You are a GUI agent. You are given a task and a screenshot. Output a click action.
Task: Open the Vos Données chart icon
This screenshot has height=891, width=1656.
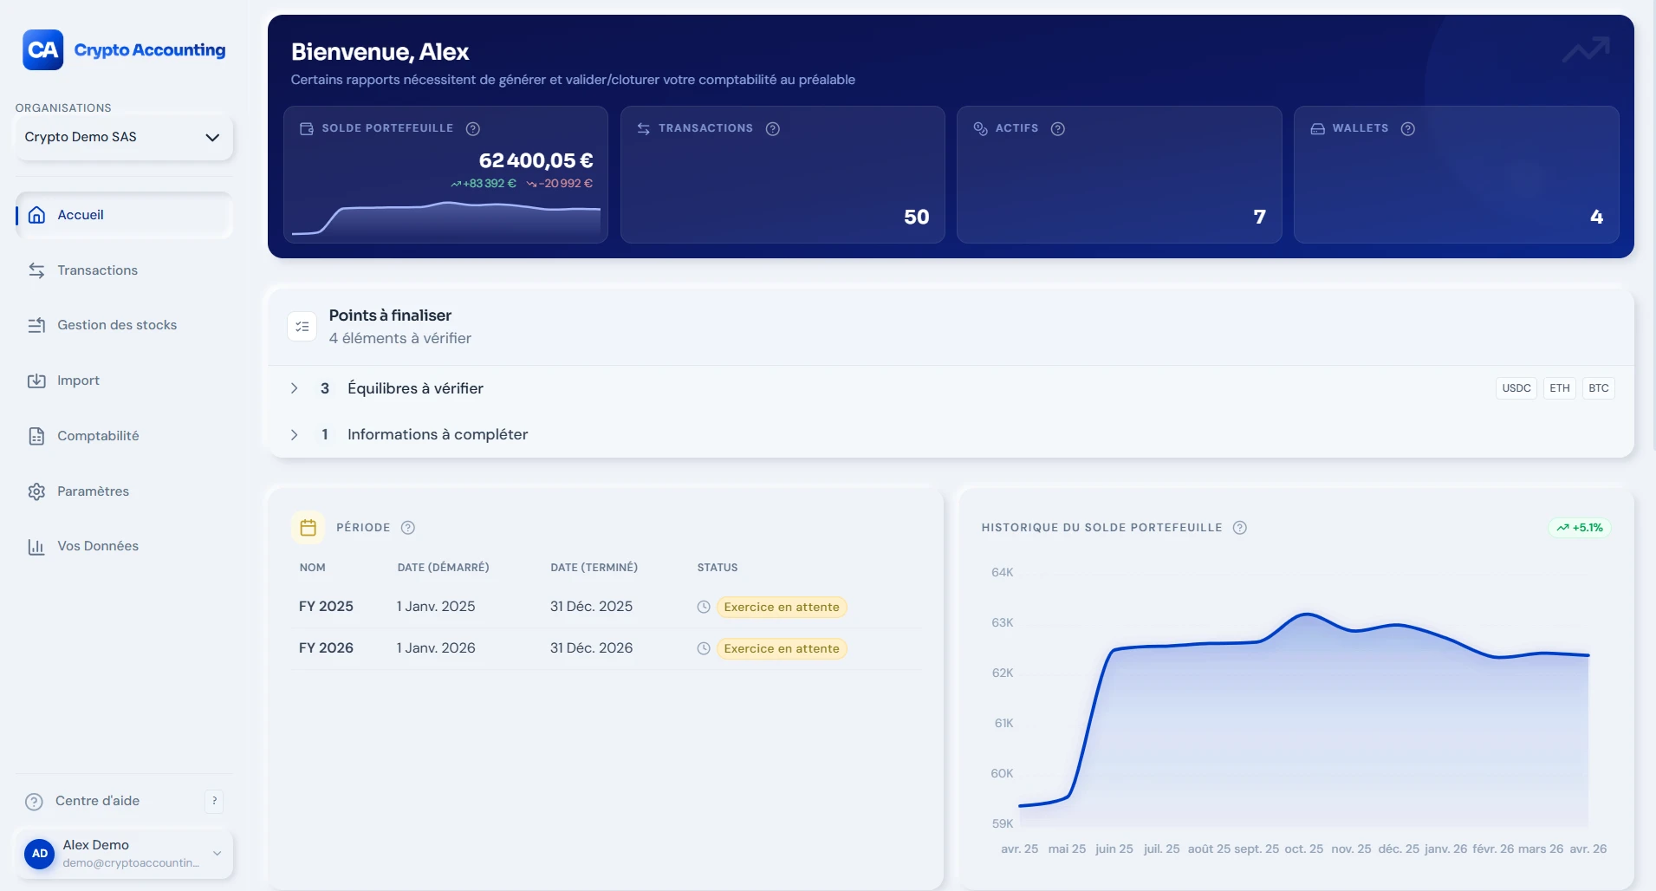point(36,546)
